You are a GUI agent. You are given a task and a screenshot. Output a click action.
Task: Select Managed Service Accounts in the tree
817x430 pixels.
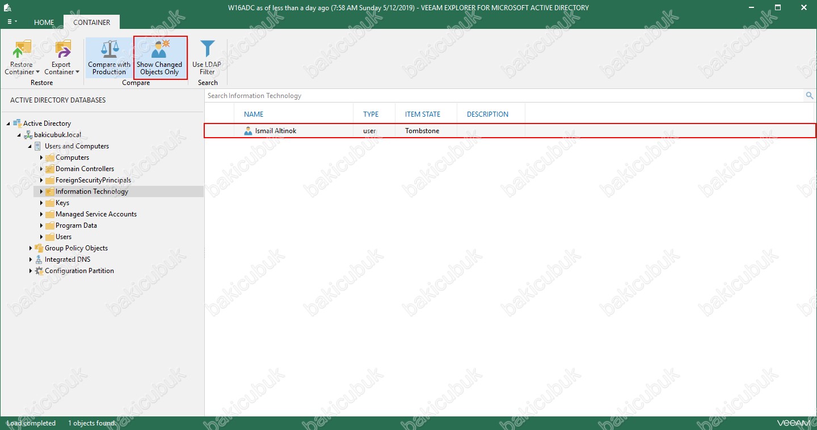click(x=96, y=214)
